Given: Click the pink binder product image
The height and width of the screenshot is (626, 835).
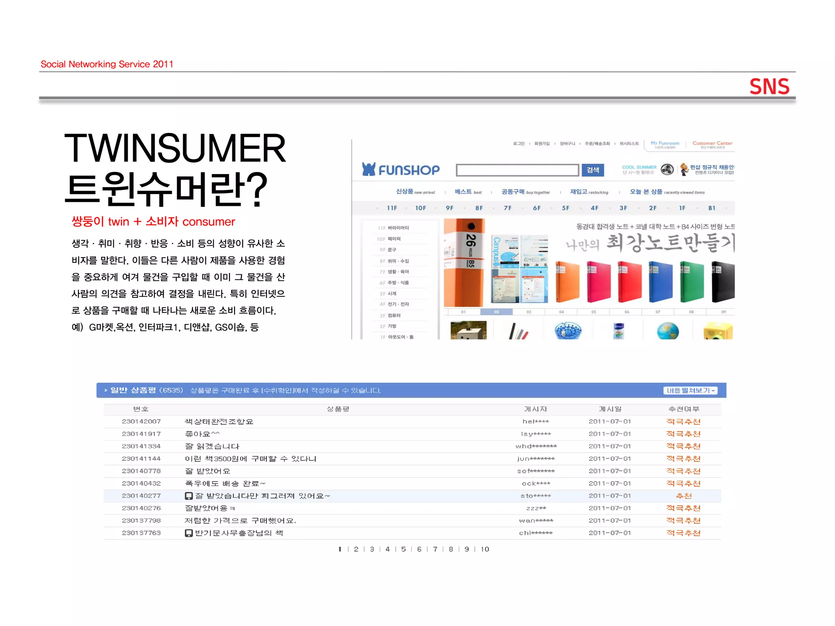Looking at the screenshot, I should (x=599, y=282).
